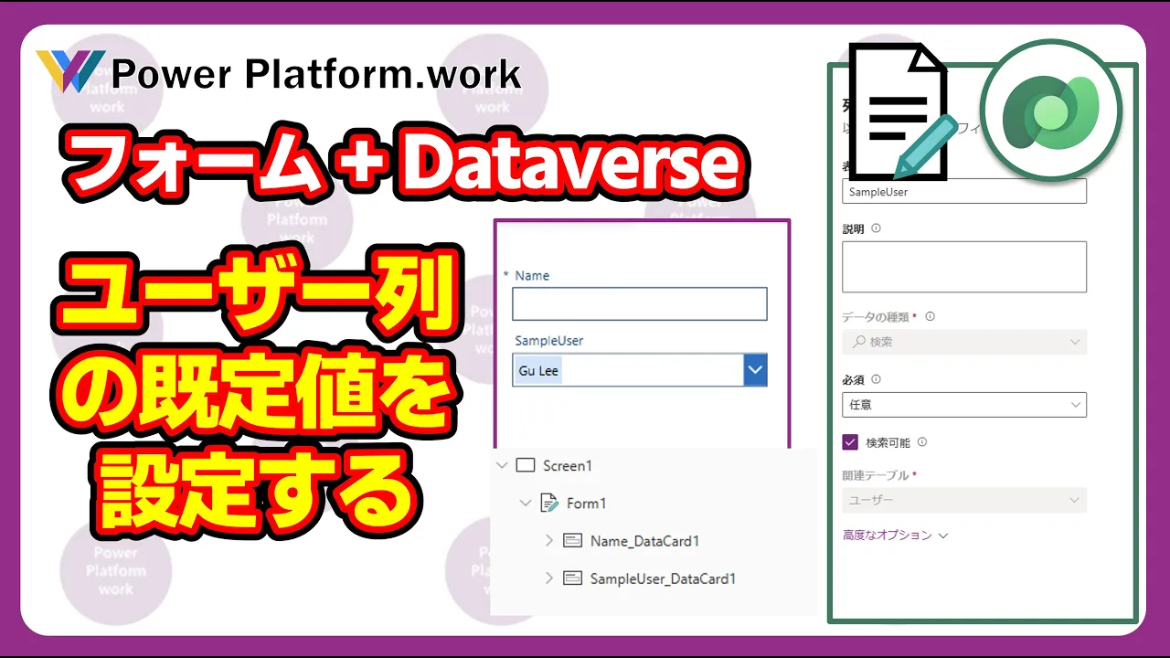The width and height of the screenshot is (1170, 658).
Task: Select SampleUser_DataCard1 in the tree view
Action: [x=663, y=578]
